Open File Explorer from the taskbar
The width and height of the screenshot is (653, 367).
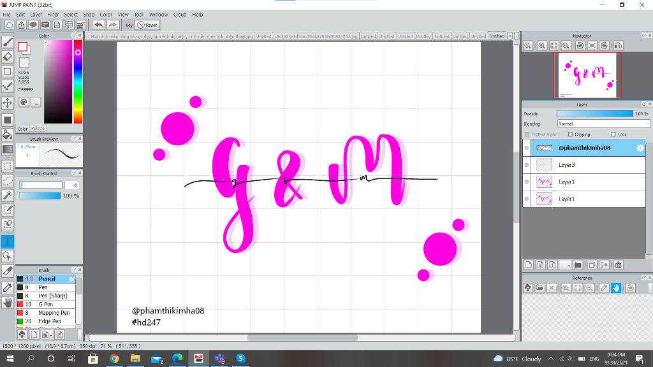[x=135, y=358]
